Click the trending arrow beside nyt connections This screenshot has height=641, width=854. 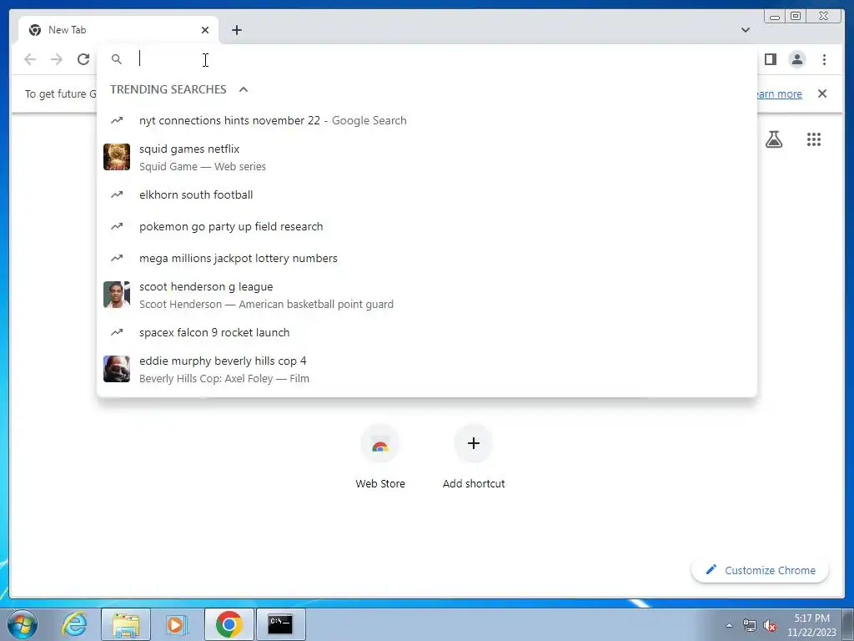pos(117,120)
